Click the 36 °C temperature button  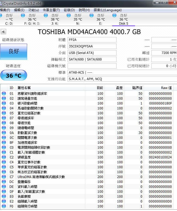pyautogui.click(x=14, y=75)
